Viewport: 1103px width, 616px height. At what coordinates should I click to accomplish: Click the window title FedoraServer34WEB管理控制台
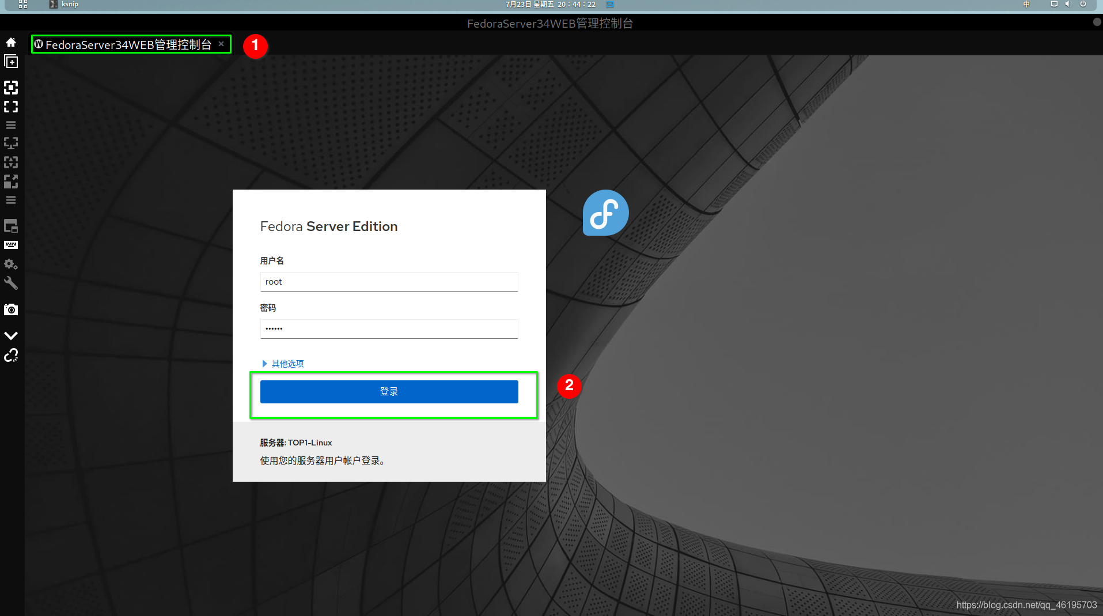(x=550, y=24)
